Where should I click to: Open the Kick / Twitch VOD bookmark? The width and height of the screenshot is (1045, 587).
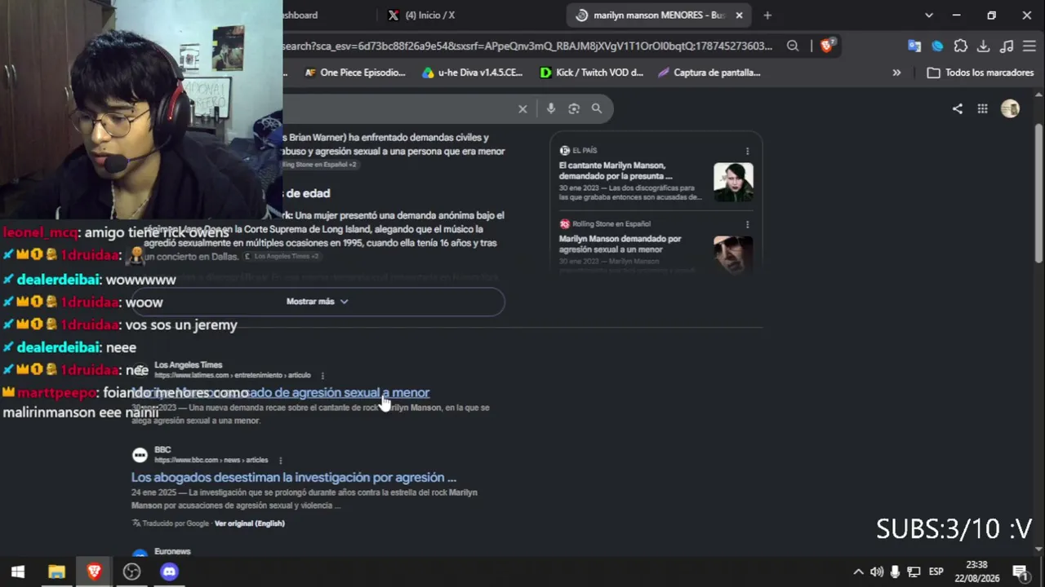[592, 73]
